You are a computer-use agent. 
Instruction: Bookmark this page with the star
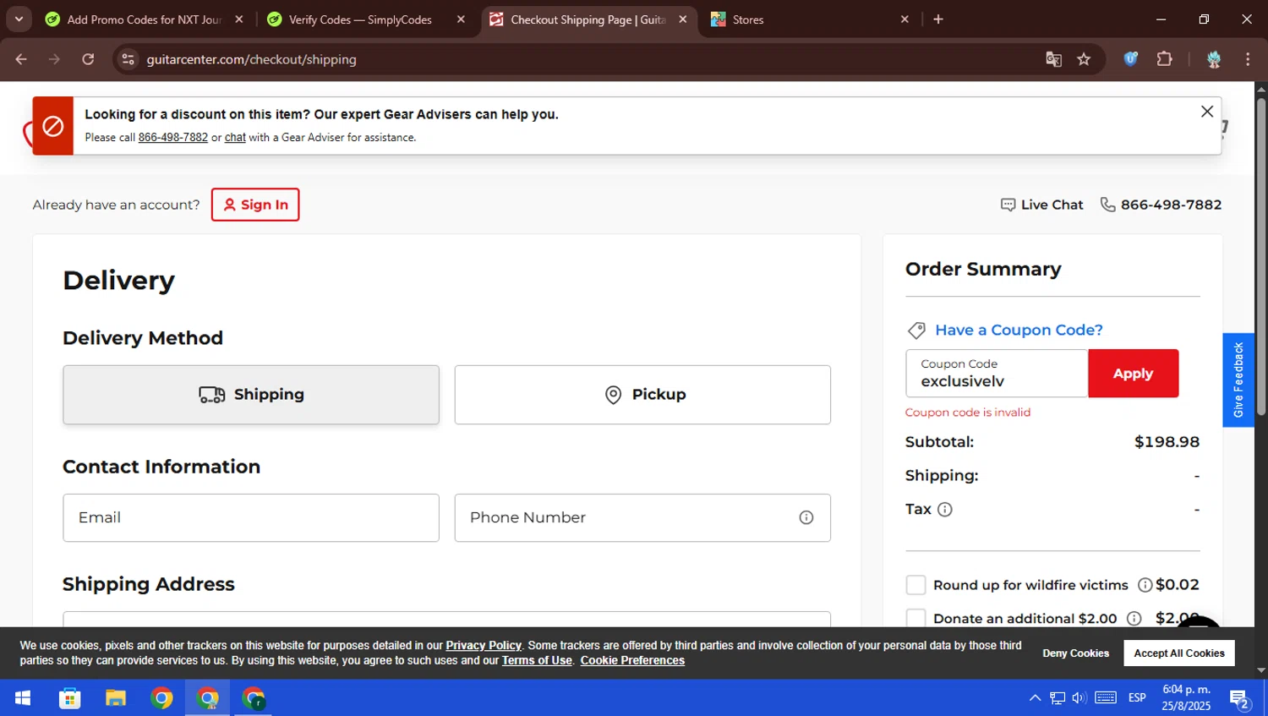(1084, 59)
